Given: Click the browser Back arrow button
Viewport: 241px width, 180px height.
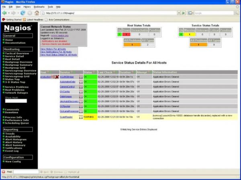Looking at the screenshot, I should (4, 13).
